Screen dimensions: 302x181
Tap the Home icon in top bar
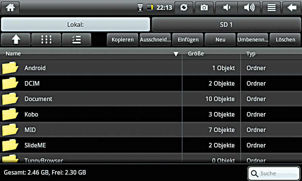10,7
